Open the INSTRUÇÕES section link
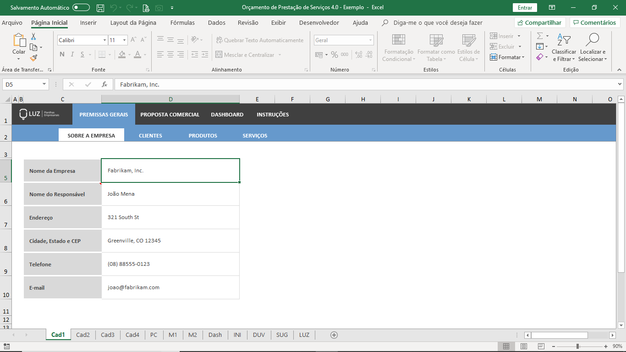The image size is (626, 352). coord(273,115)
